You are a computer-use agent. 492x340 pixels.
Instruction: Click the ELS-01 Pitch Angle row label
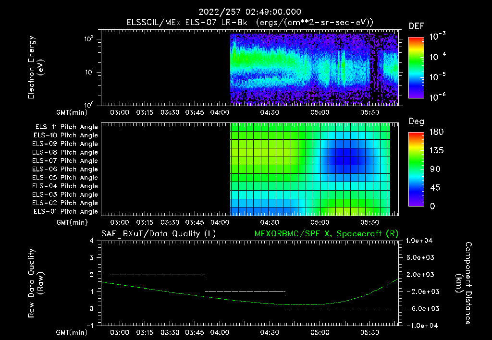point(66,211)
